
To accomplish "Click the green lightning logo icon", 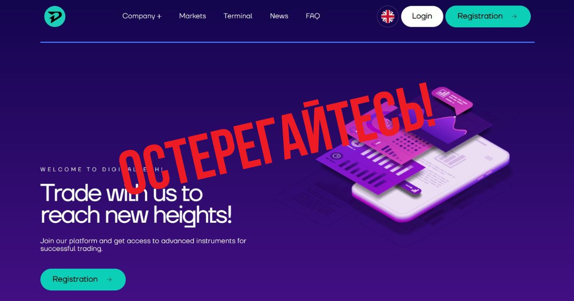I will 55,16.
